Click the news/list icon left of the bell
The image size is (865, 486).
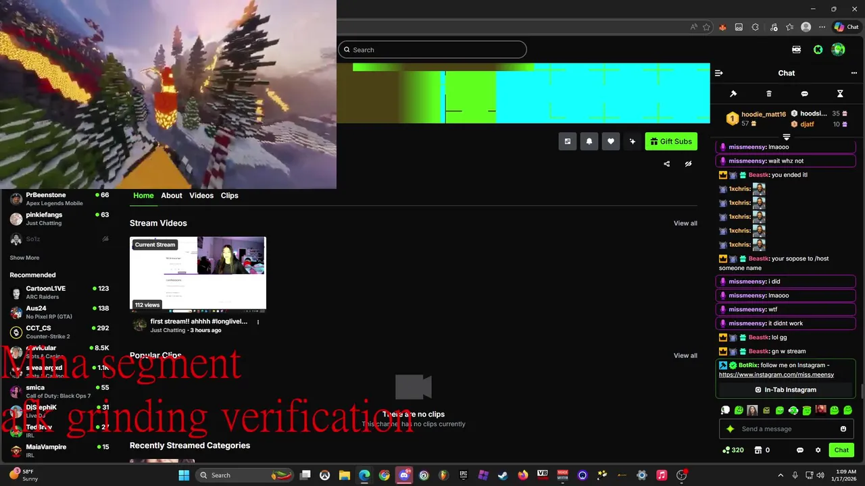(x=568, y=141)
